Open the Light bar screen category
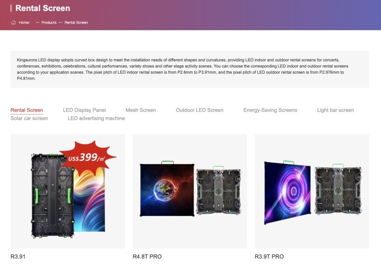 (335, 110)
